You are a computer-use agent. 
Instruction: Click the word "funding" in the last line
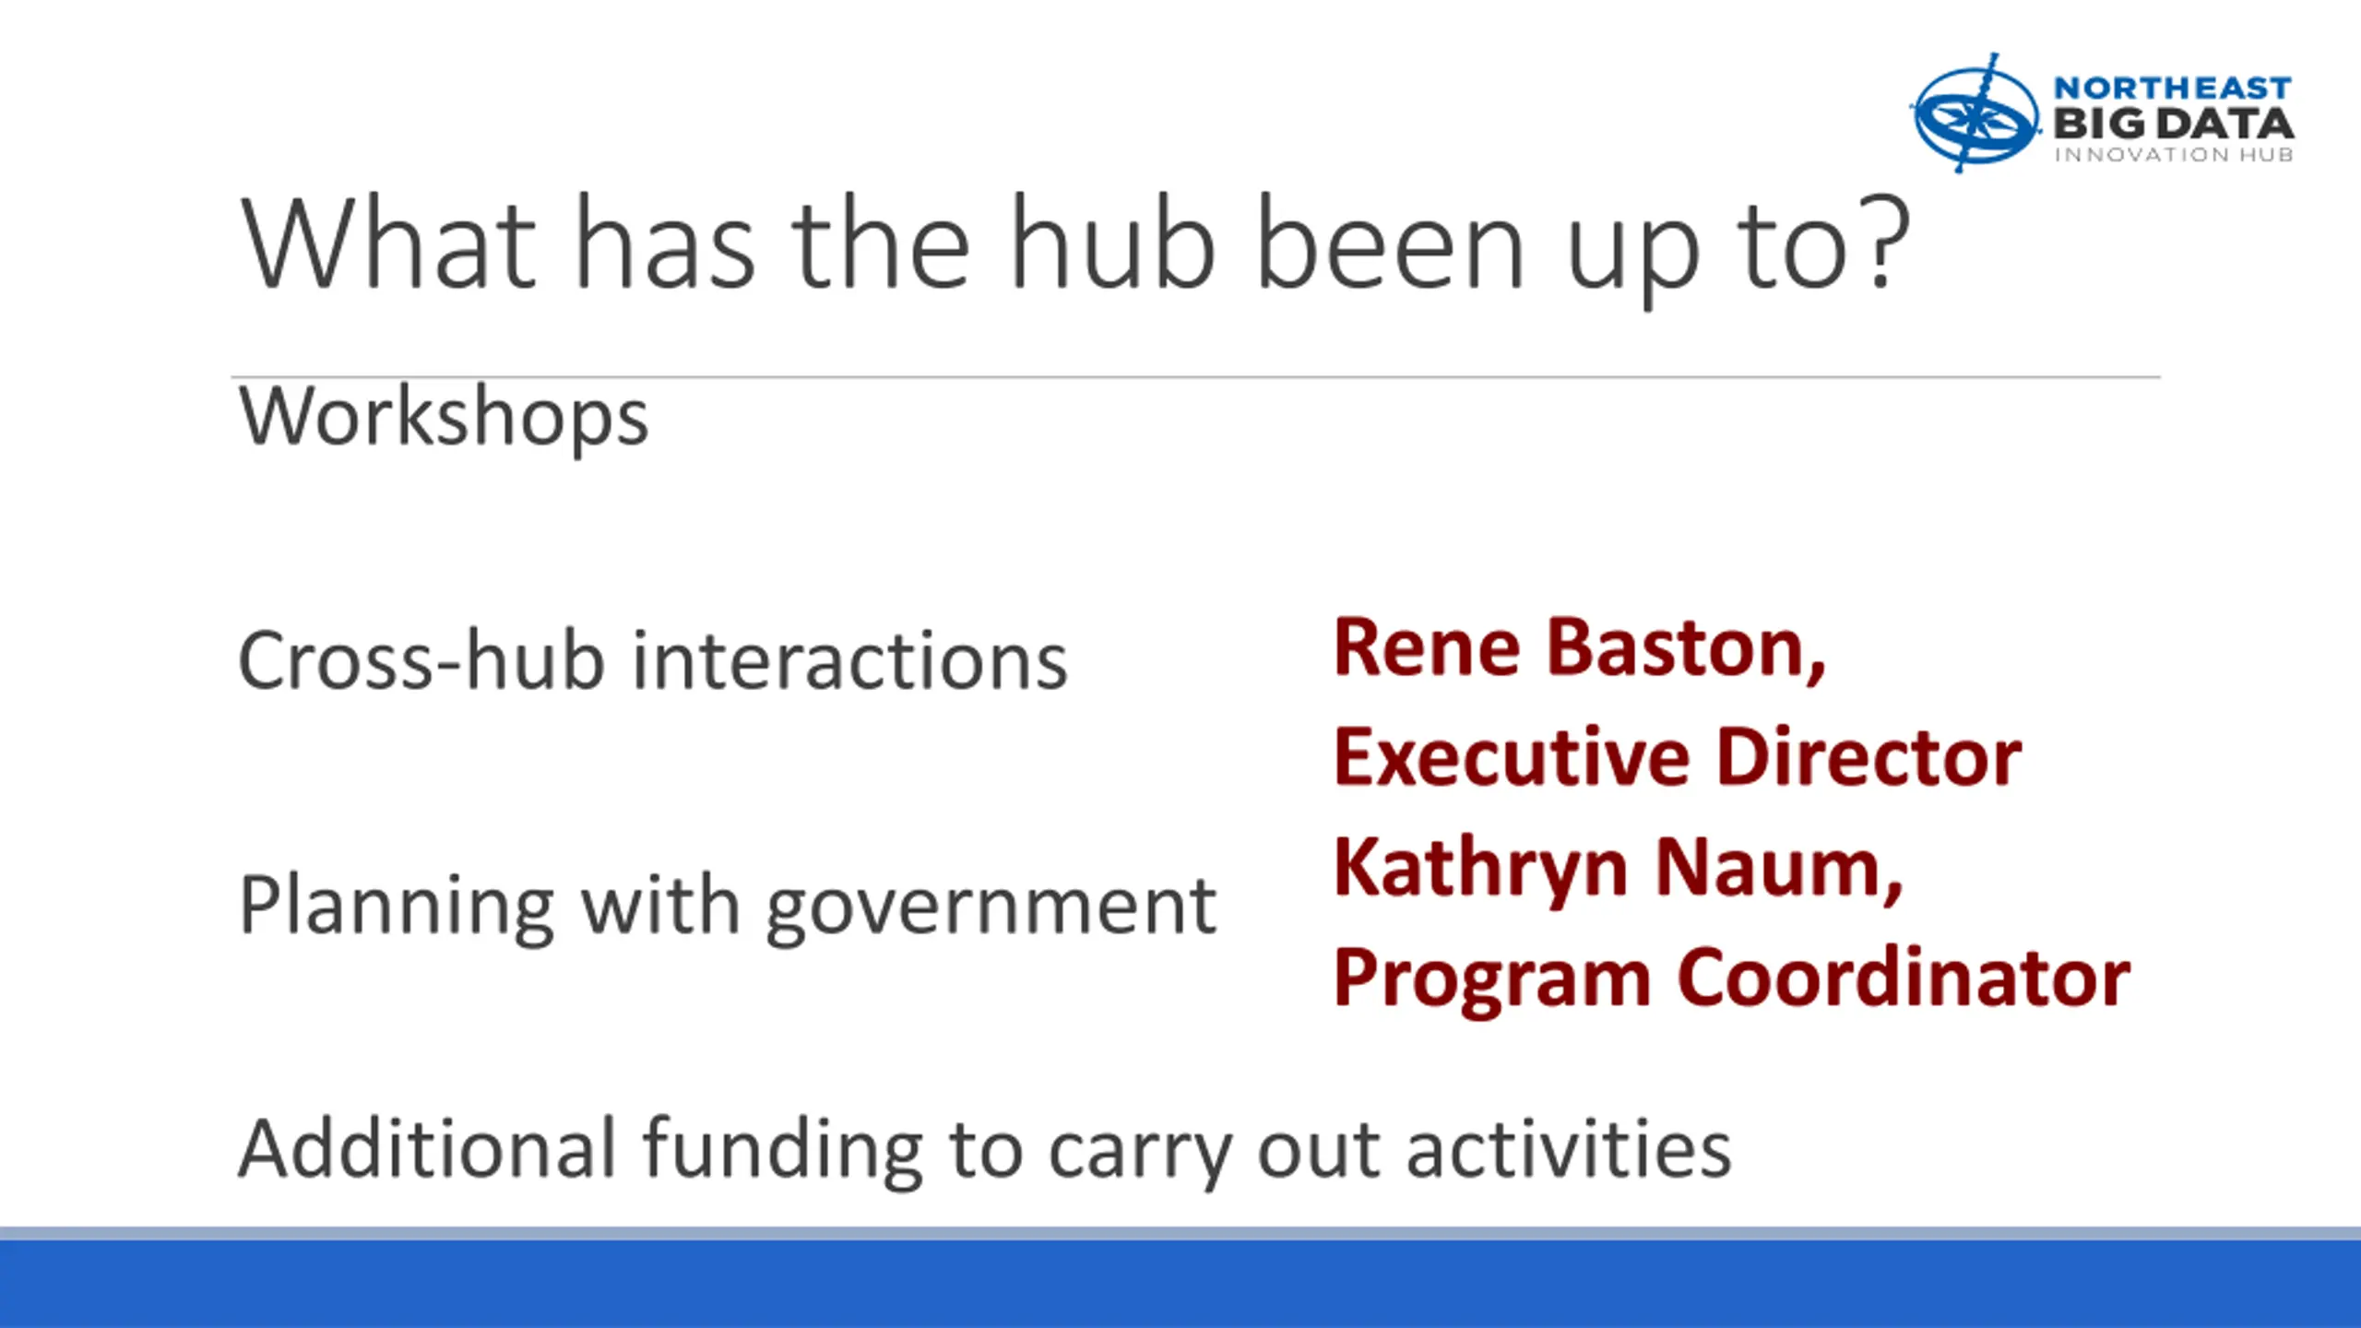click(783, 1151)
